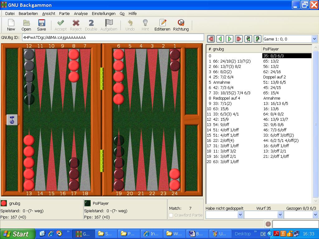Viewport: 319px width, 239px height.
Task: Open the Hilfe menu
Action: [x=132, y=14]
